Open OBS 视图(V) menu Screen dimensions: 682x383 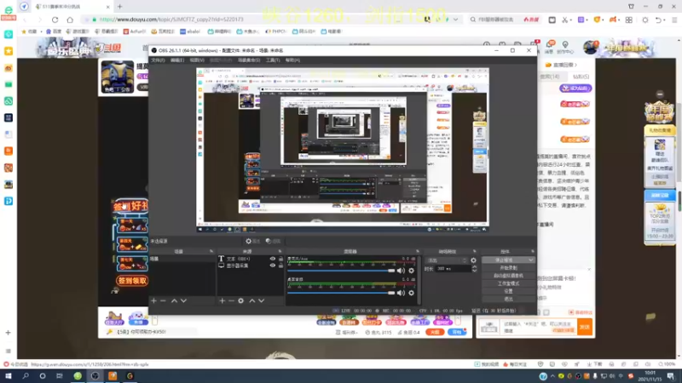[x=197, y=60]
